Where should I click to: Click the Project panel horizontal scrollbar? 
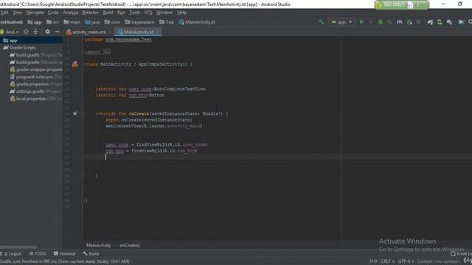pos(18,247)
